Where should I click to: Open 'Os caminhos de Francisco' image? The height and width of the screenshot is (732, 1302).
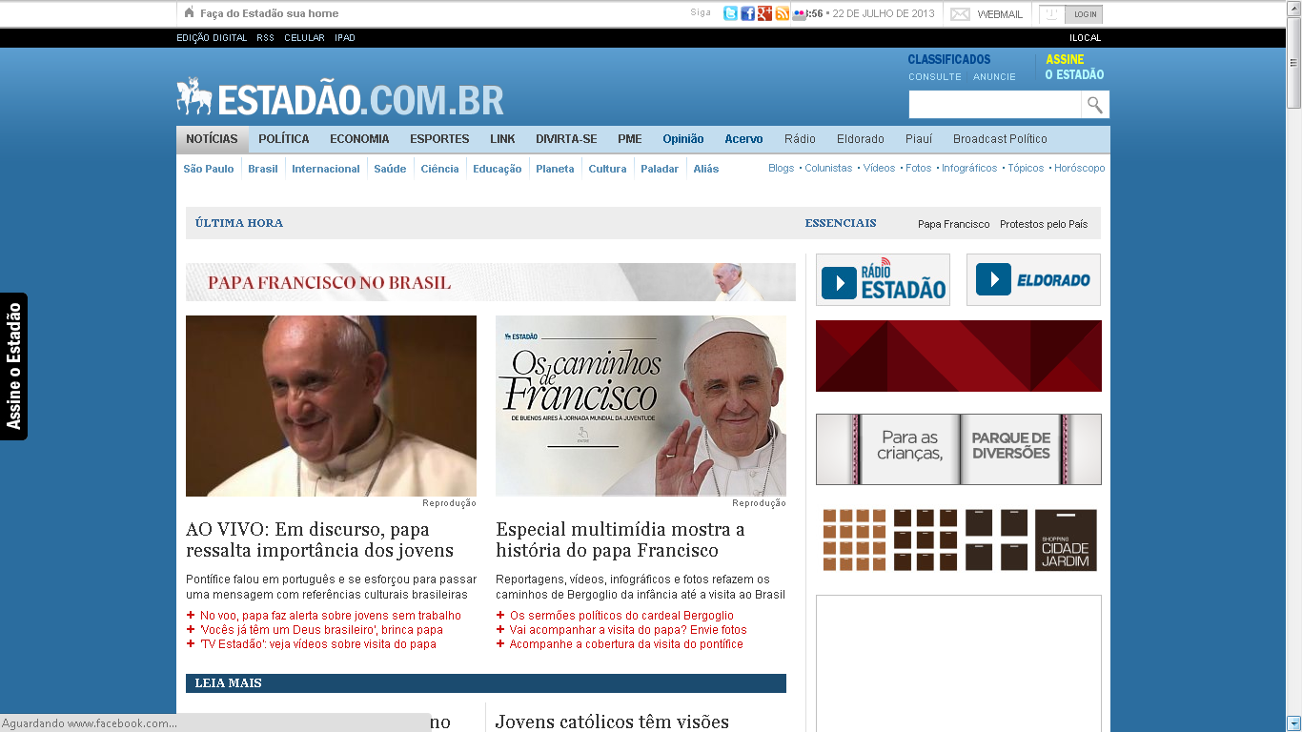coord(641,406)
